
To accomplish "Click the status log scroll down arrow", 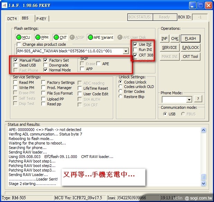I will tap(203, 183).
